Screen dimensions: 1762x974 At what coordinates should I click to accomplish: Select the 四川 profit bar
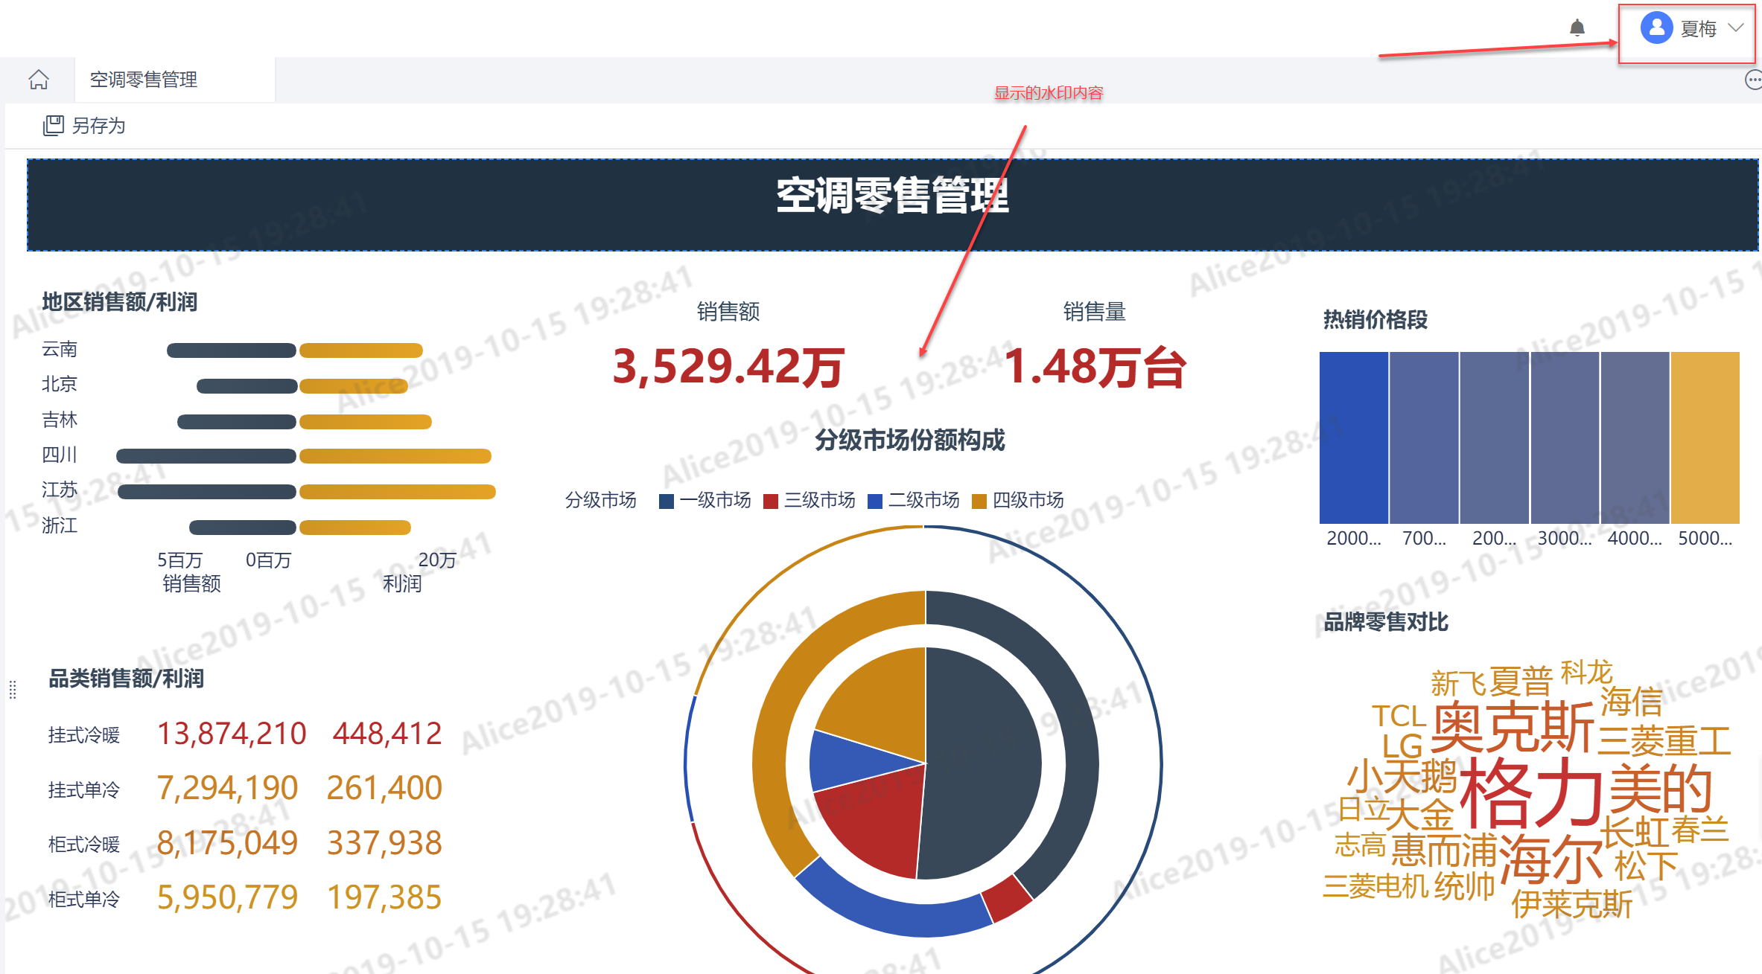point(395,456)
